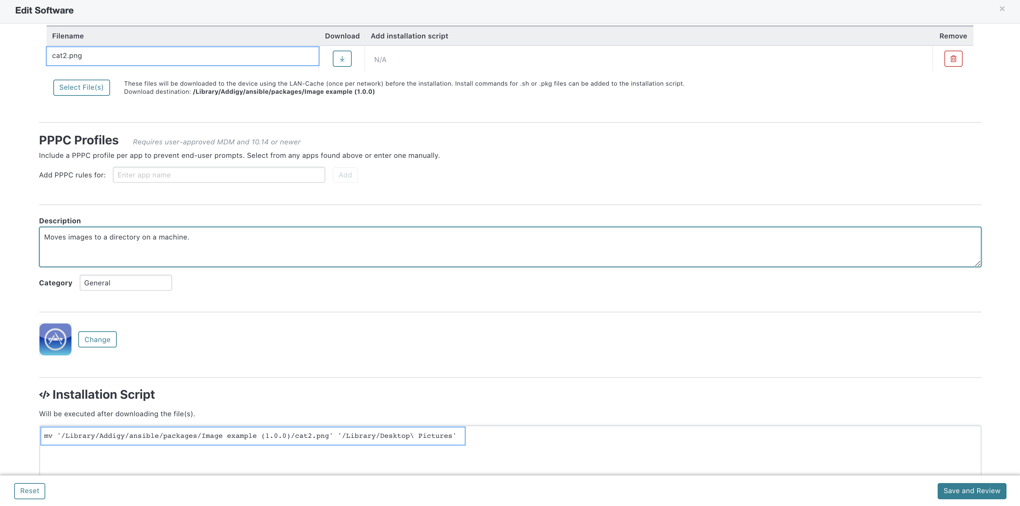Image resolution: width=1020 pixels, height=506 pixels.
Task: Click the download destination path text
Action: pos(284,92)
